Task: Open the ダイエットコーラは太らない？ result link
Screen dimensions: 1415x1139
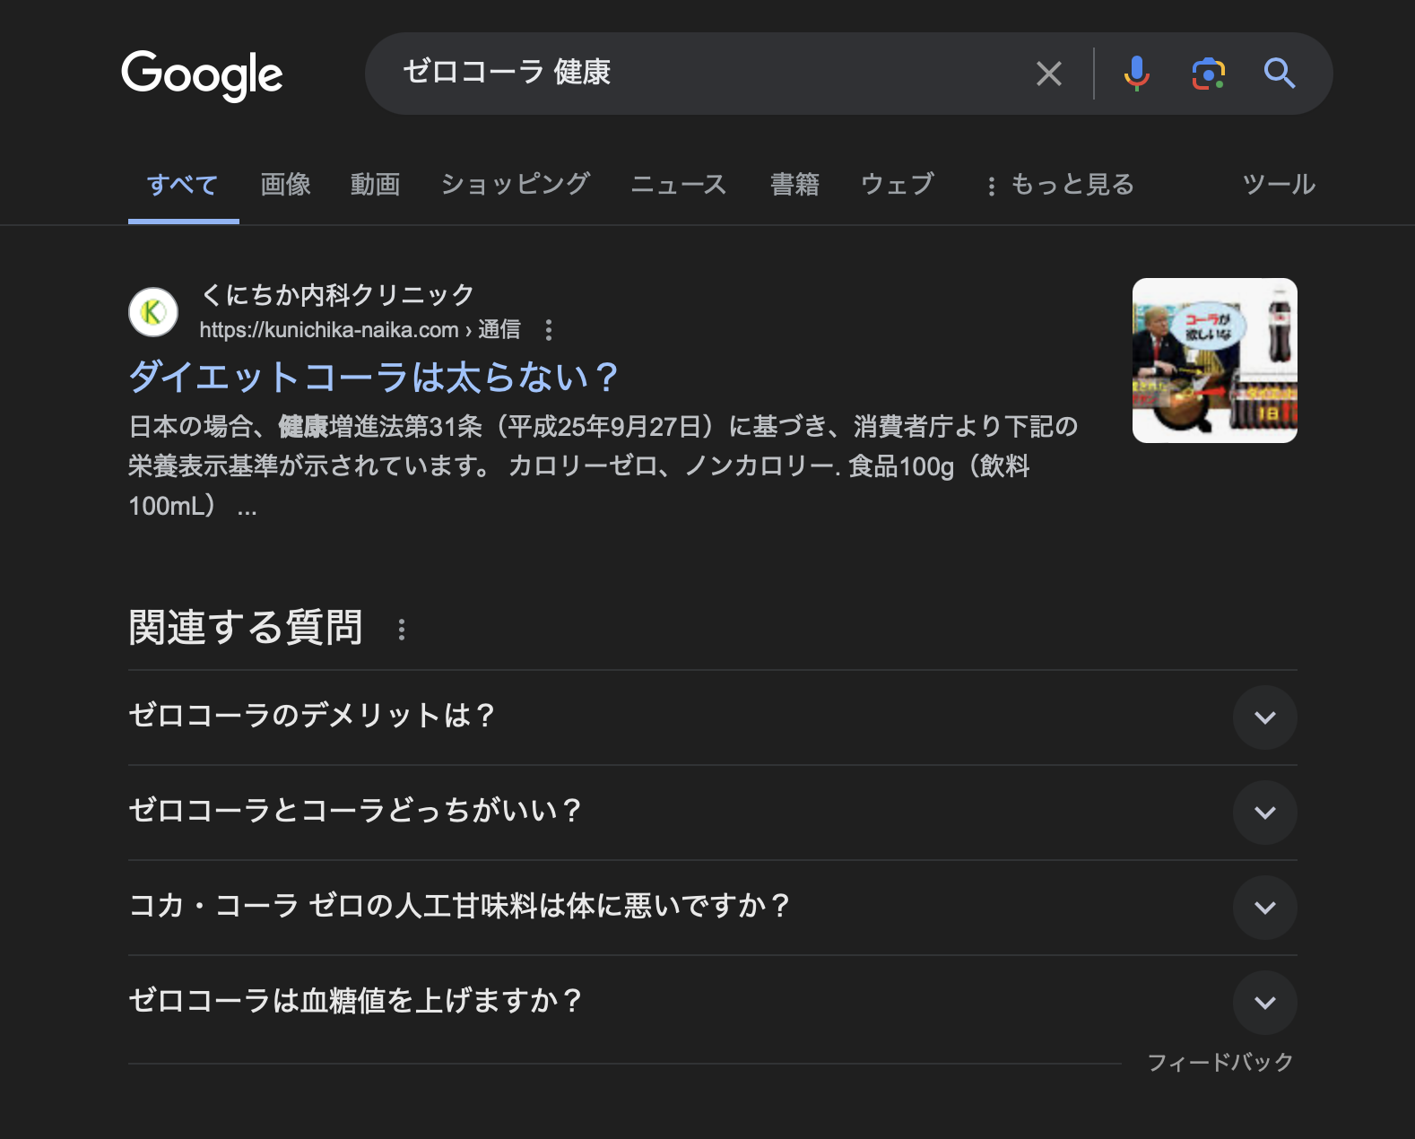Action: [x=374, y=377]
